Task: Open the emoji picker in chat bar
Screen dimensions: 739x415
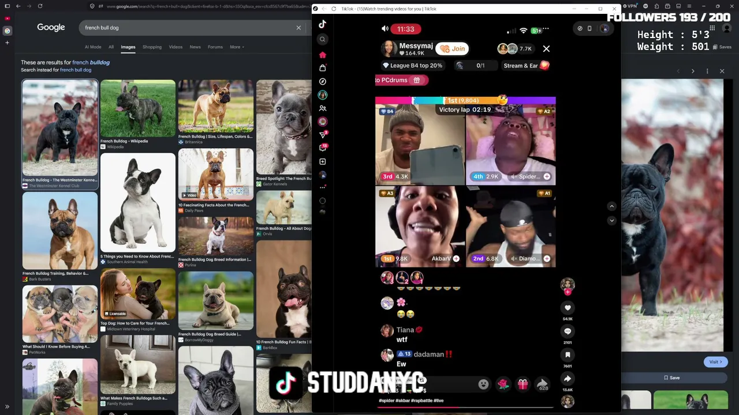Action: (x=483, y=384)
